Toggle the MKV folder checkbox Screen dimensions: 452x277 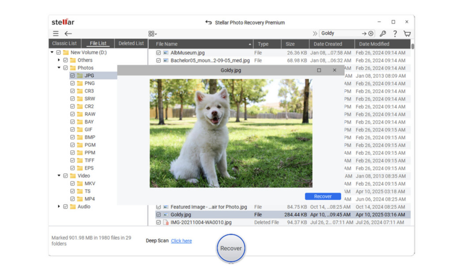tap(72, 183)
